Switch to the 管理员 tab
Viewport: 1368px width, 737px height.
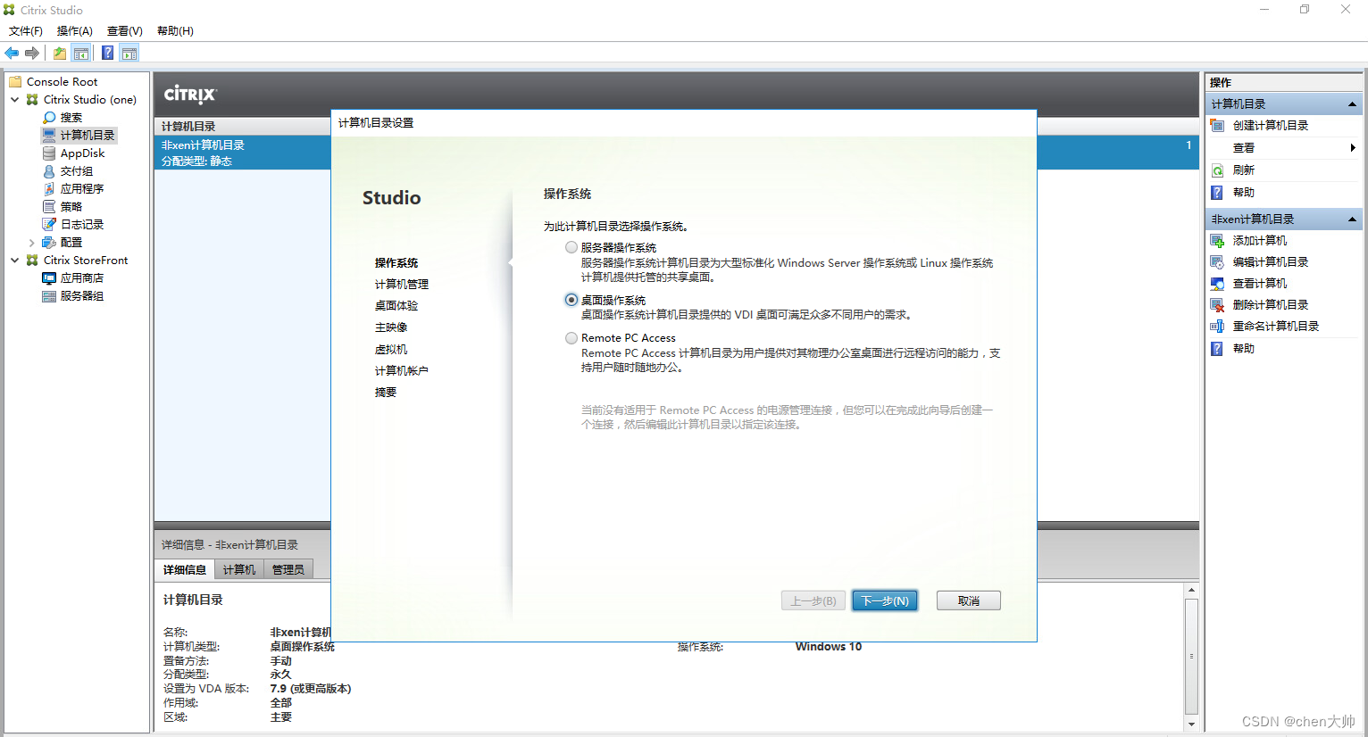[x=288, y=569]
